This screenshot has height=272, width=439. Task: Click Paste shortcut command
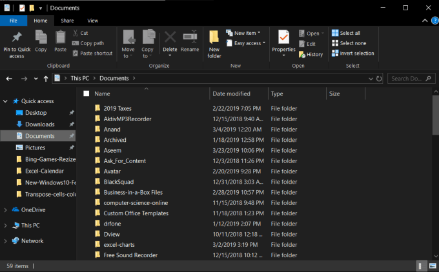pos(92,53)
